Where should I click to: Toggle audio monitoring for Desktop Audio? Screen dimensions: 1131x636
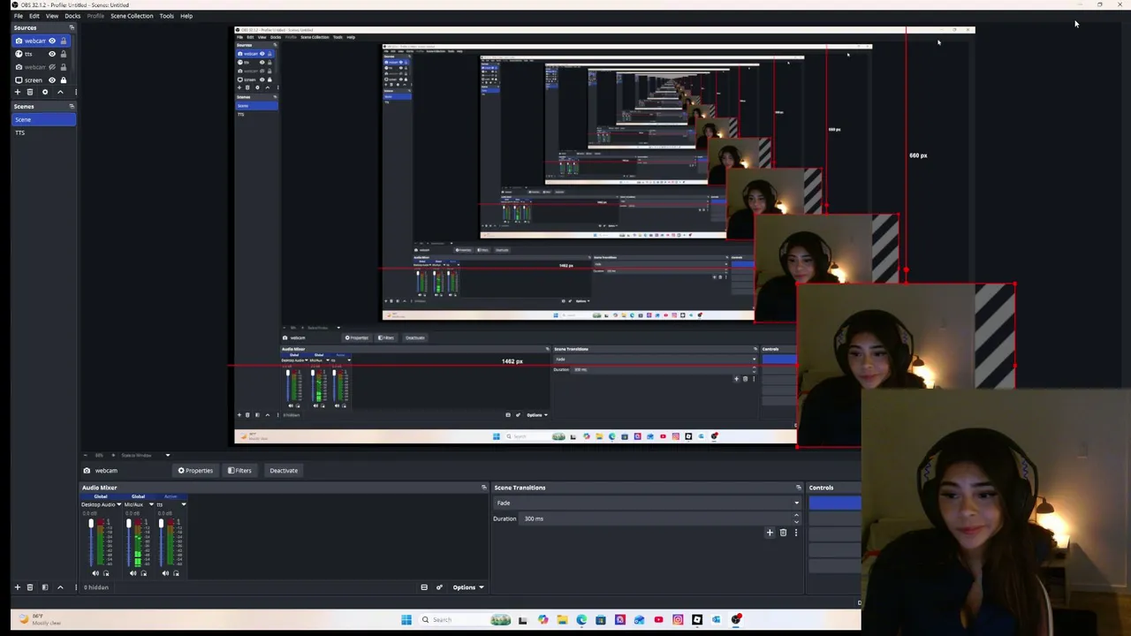click(x=106, y=573)
